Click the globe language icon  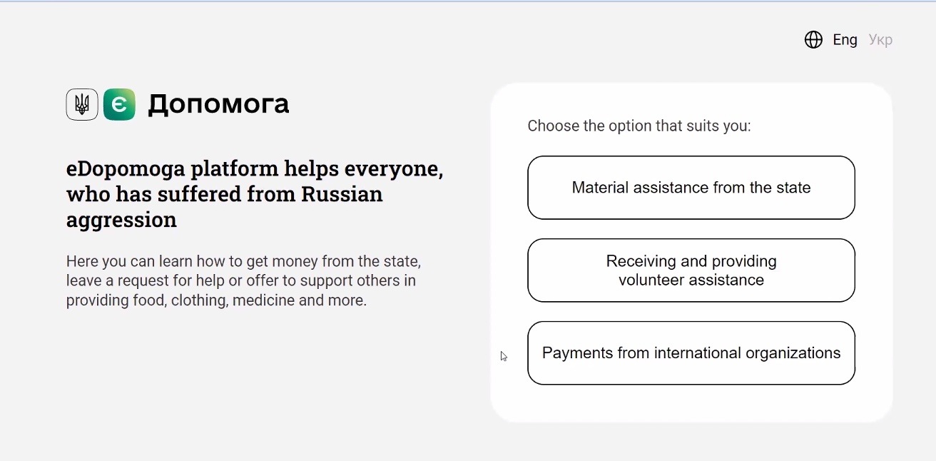tap(813, 40)
